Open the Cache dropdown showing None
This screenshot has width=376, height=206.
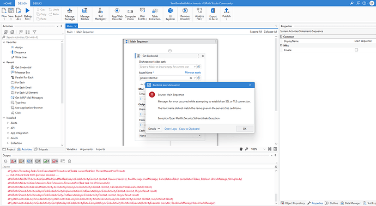pos(170,136)
